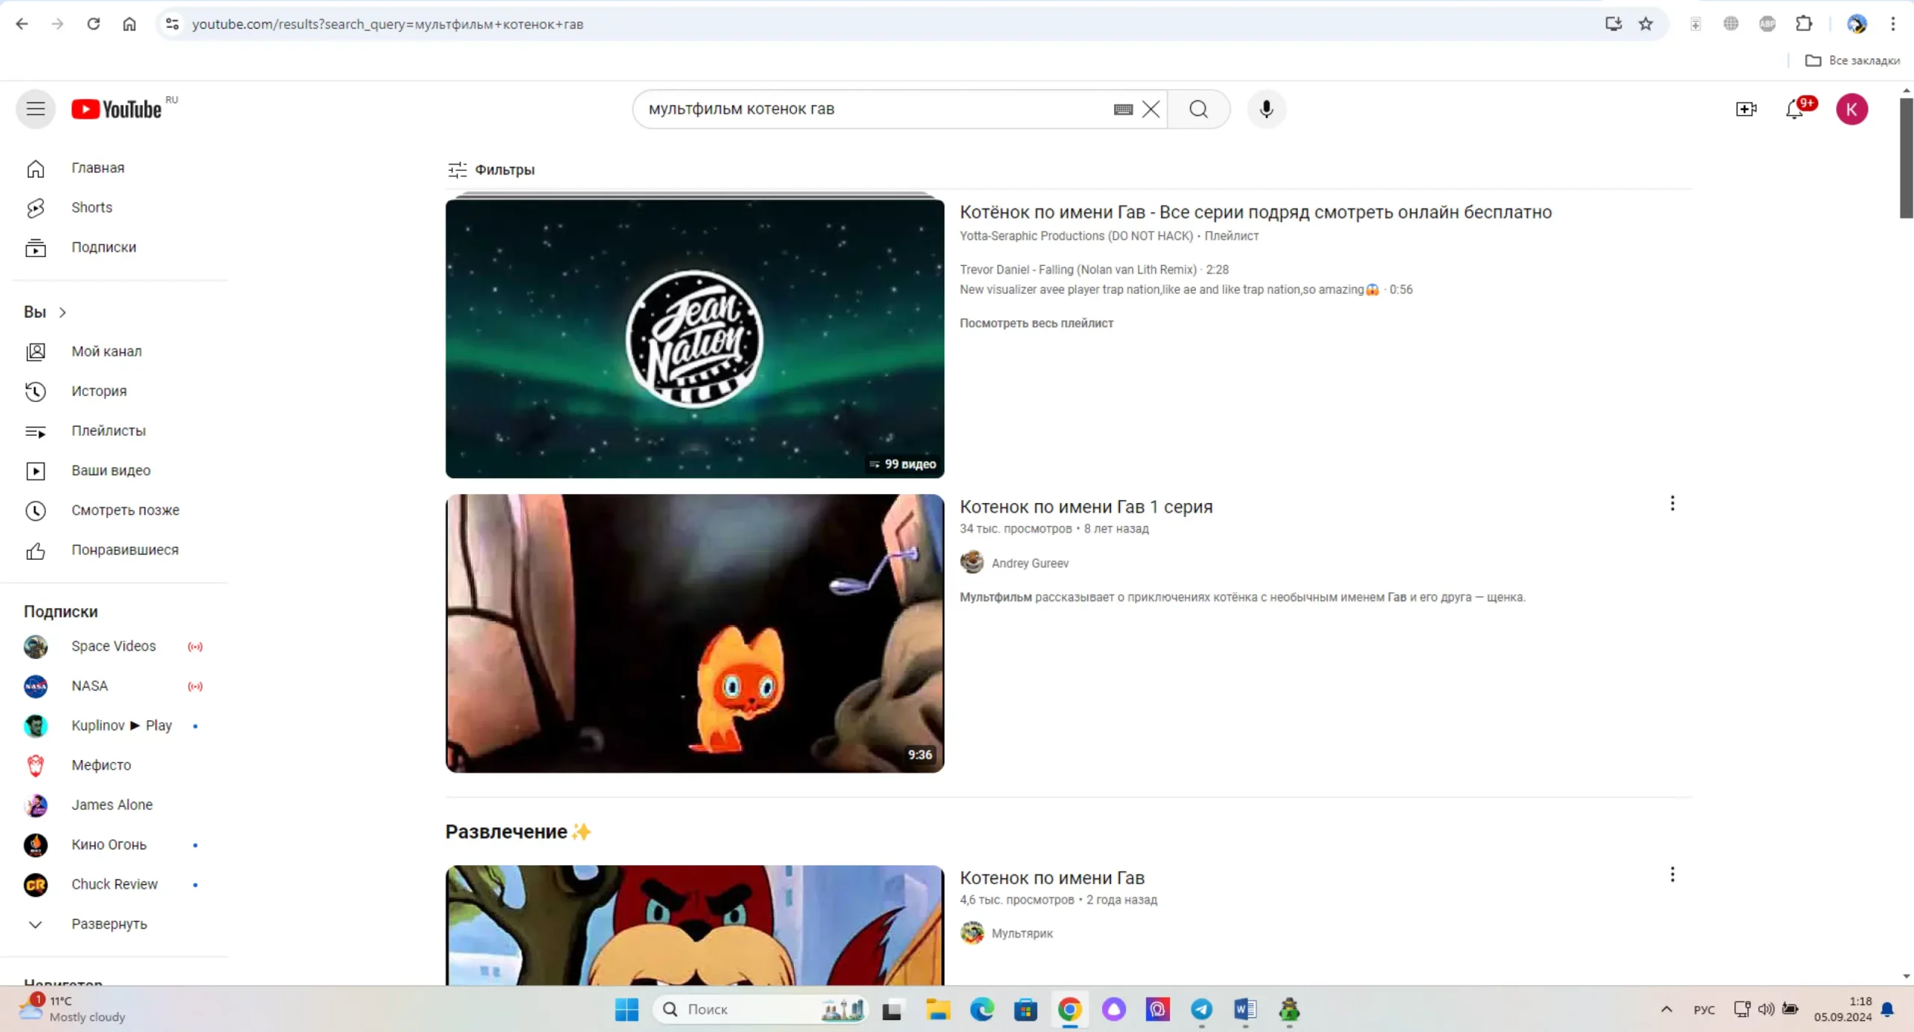Open the Telegram taskbar icon
Screen dimensions: 1914x1032
pos(1201,1010)
